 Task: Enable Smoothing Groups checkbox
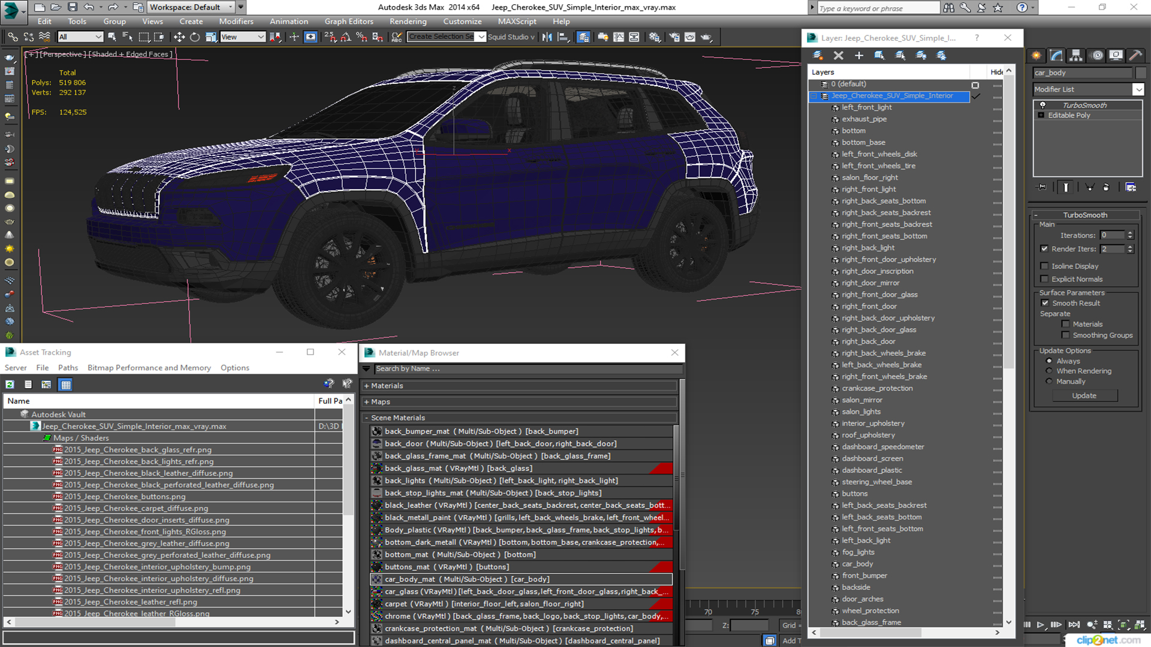1065,335
